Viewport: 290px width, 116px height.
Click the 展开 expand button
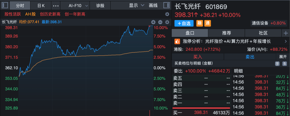(283, 57)
